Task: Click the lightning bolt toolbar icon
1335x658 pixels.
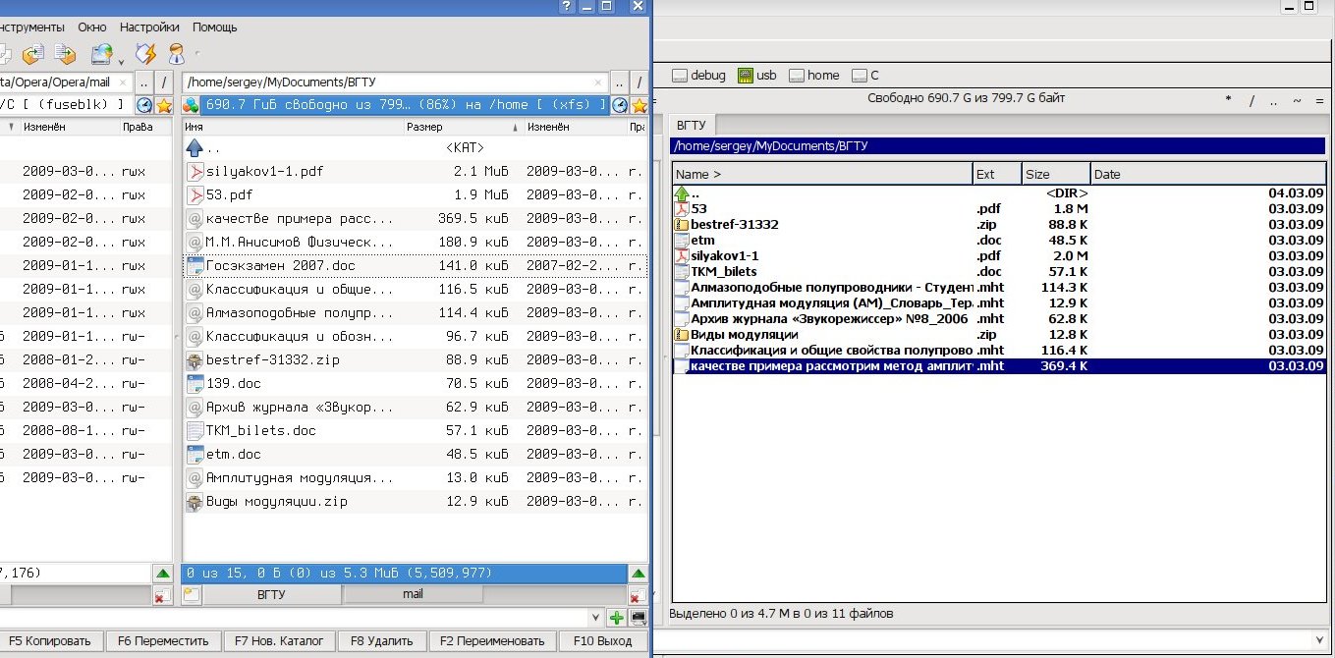Action: coord(145,53)
